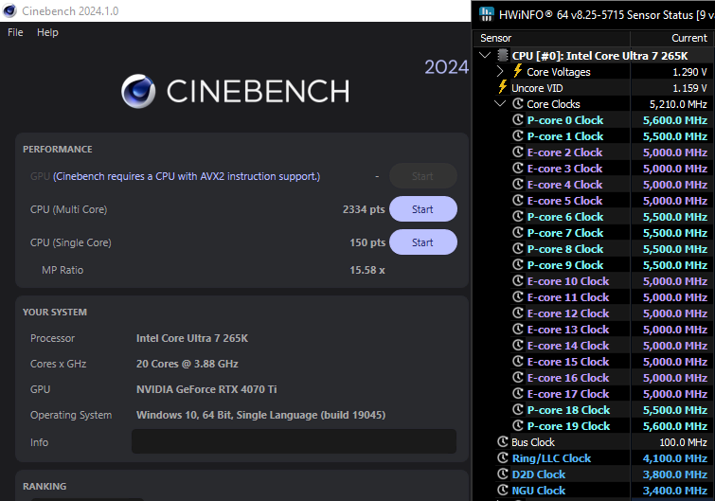Click the 4,100.0 MHz Ring/LLC value

[x=675, y=458]
